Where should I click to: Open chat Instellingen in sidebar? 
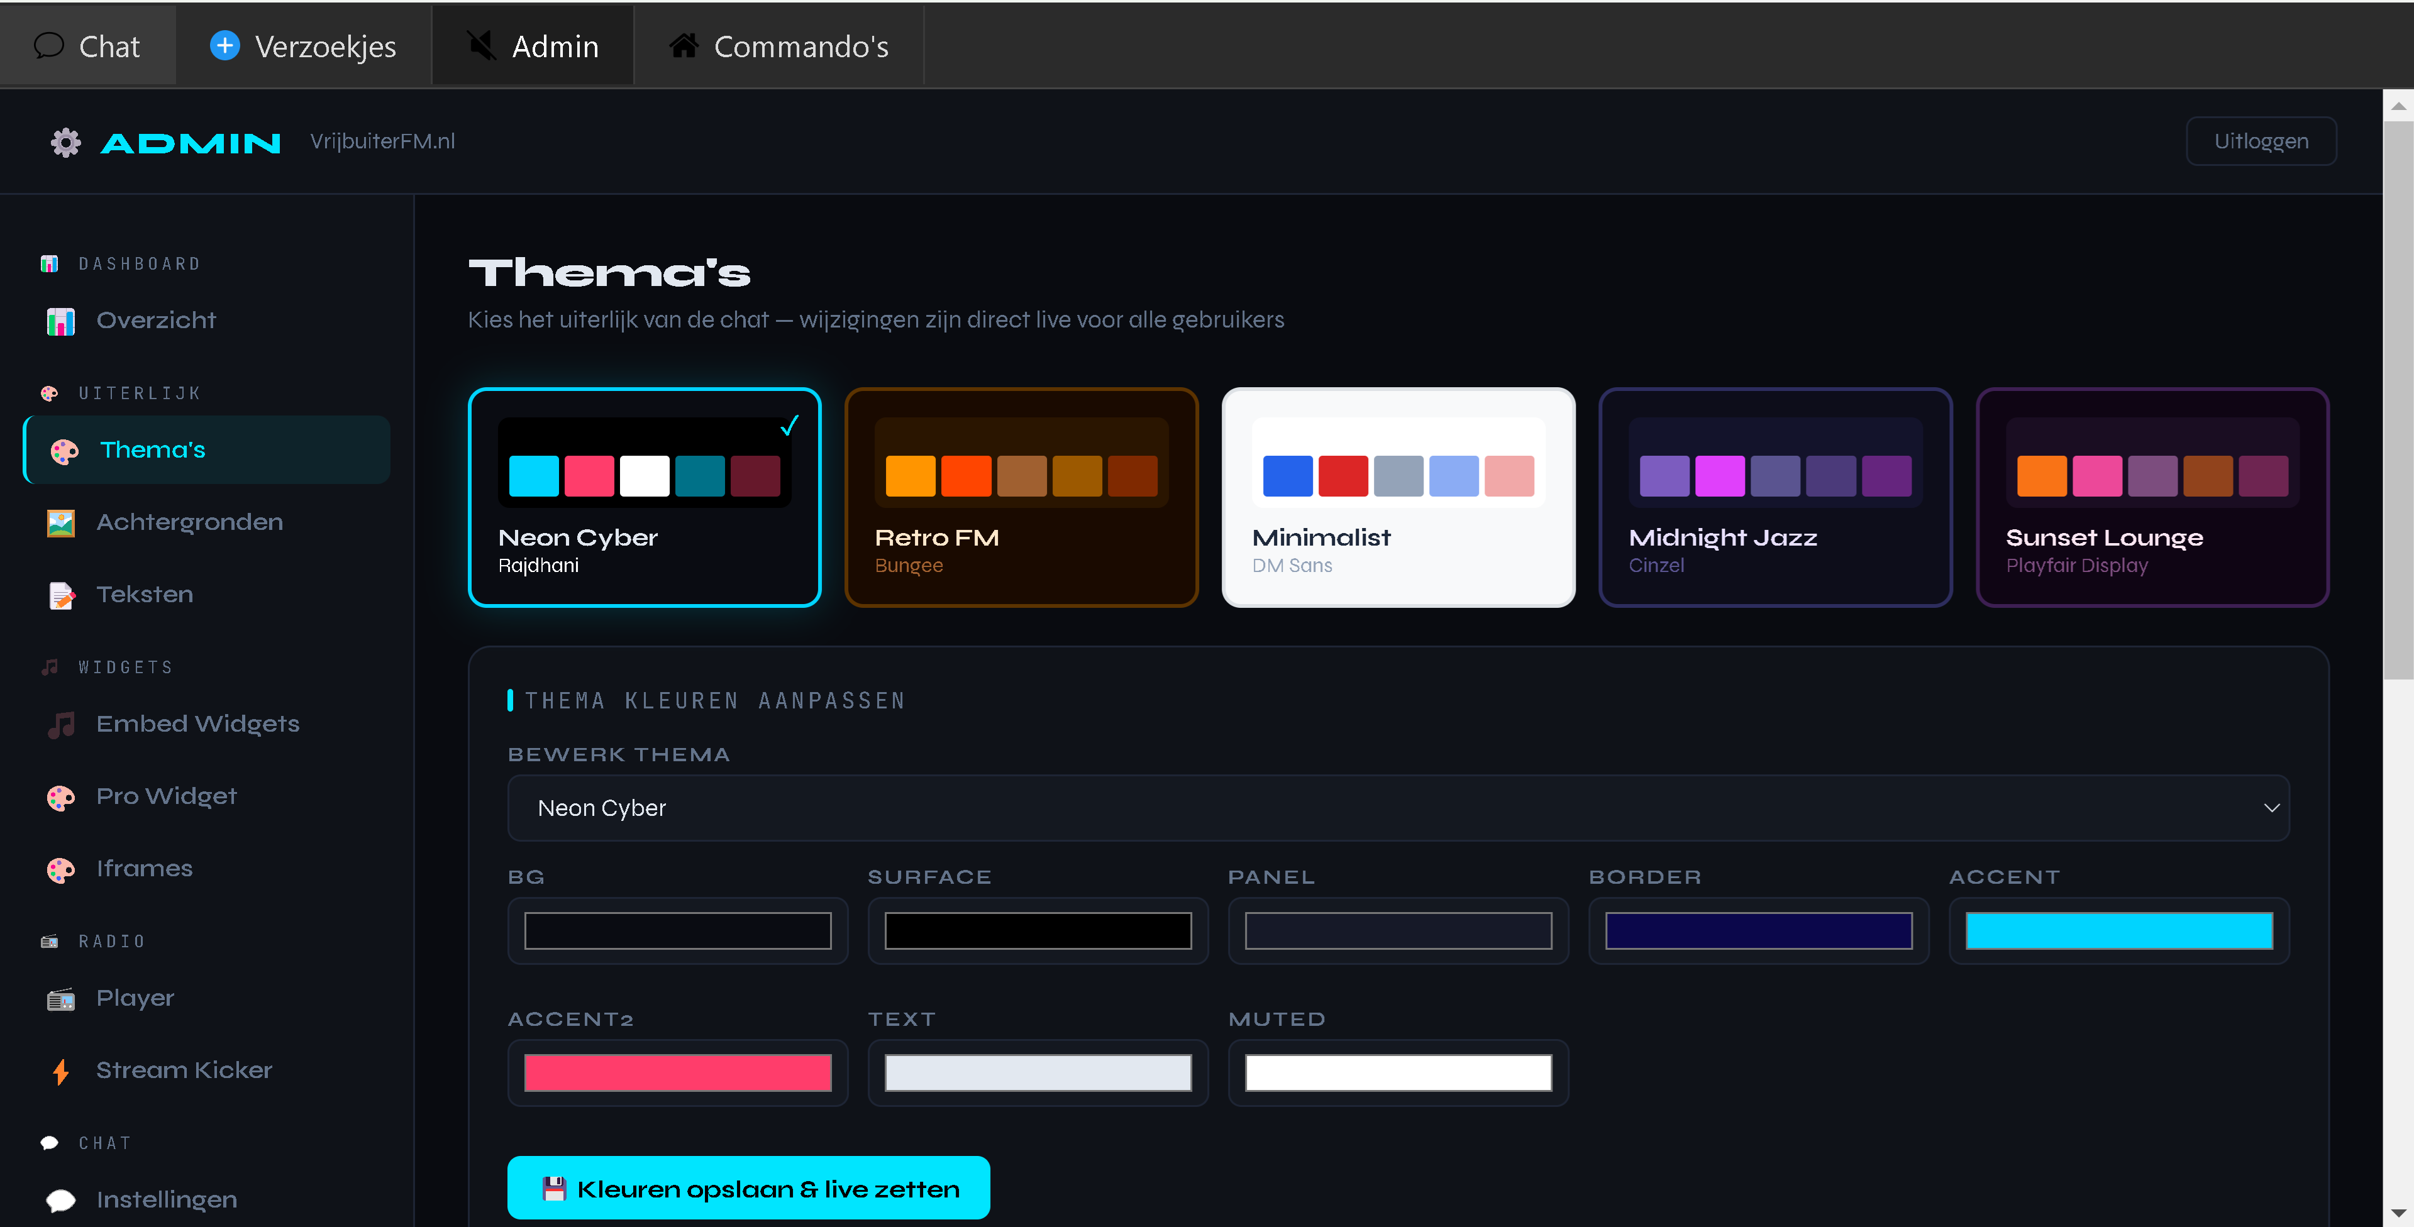tap(206, 1200)
